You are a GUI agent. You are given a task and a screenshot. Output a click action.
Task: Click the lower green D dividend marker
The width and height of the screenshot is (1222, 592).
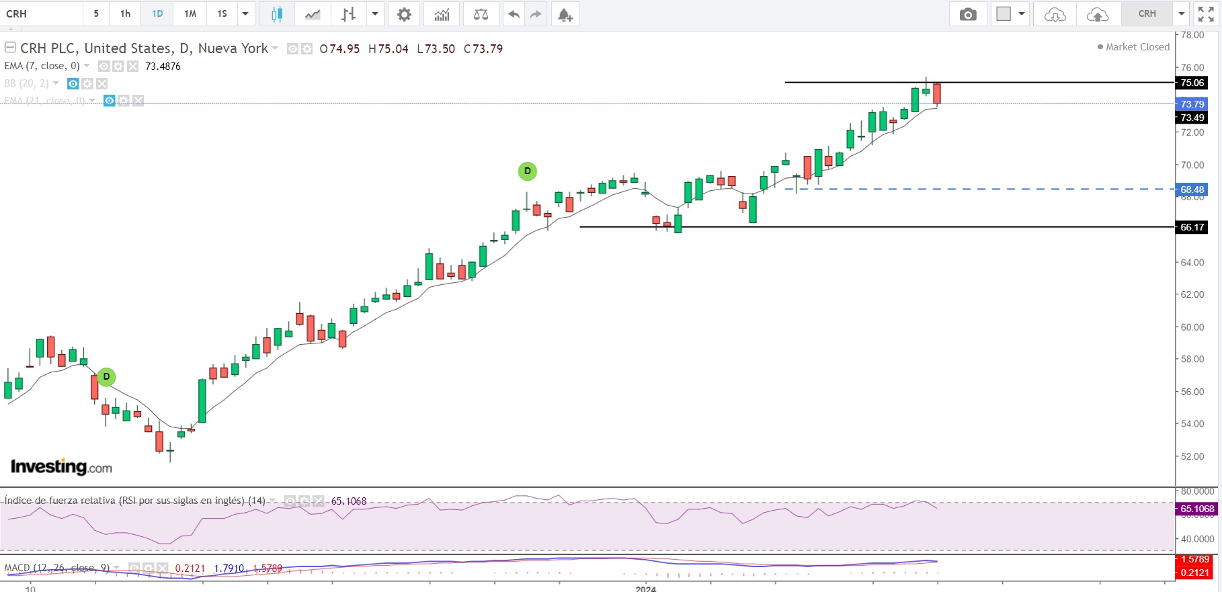106,377
